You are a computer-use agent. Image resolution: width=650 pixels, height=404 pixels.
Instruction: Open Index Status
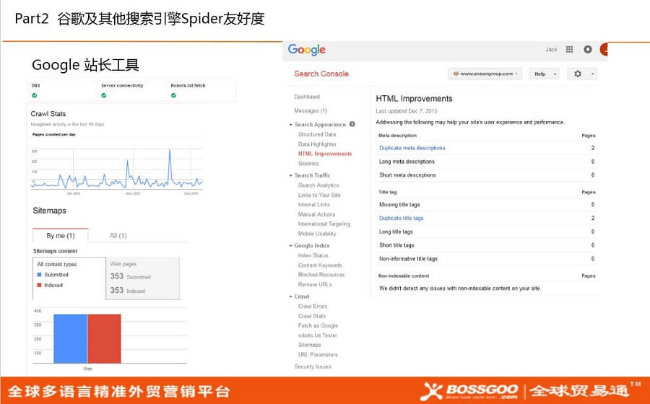(313, 255)
